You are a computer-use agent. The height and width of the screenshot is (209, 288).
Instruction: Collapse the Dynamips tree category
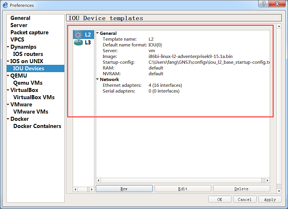[x=8, y=47]
